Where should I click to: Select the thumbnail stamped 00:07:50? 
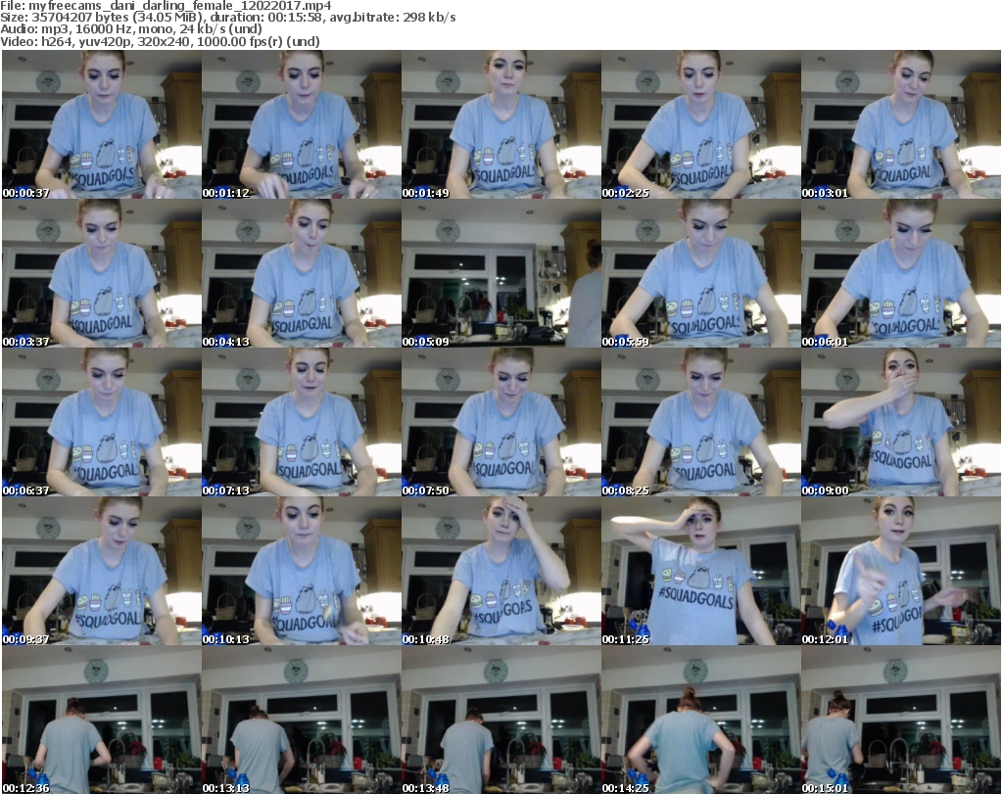pyautogui.click(x=501, y=423)
